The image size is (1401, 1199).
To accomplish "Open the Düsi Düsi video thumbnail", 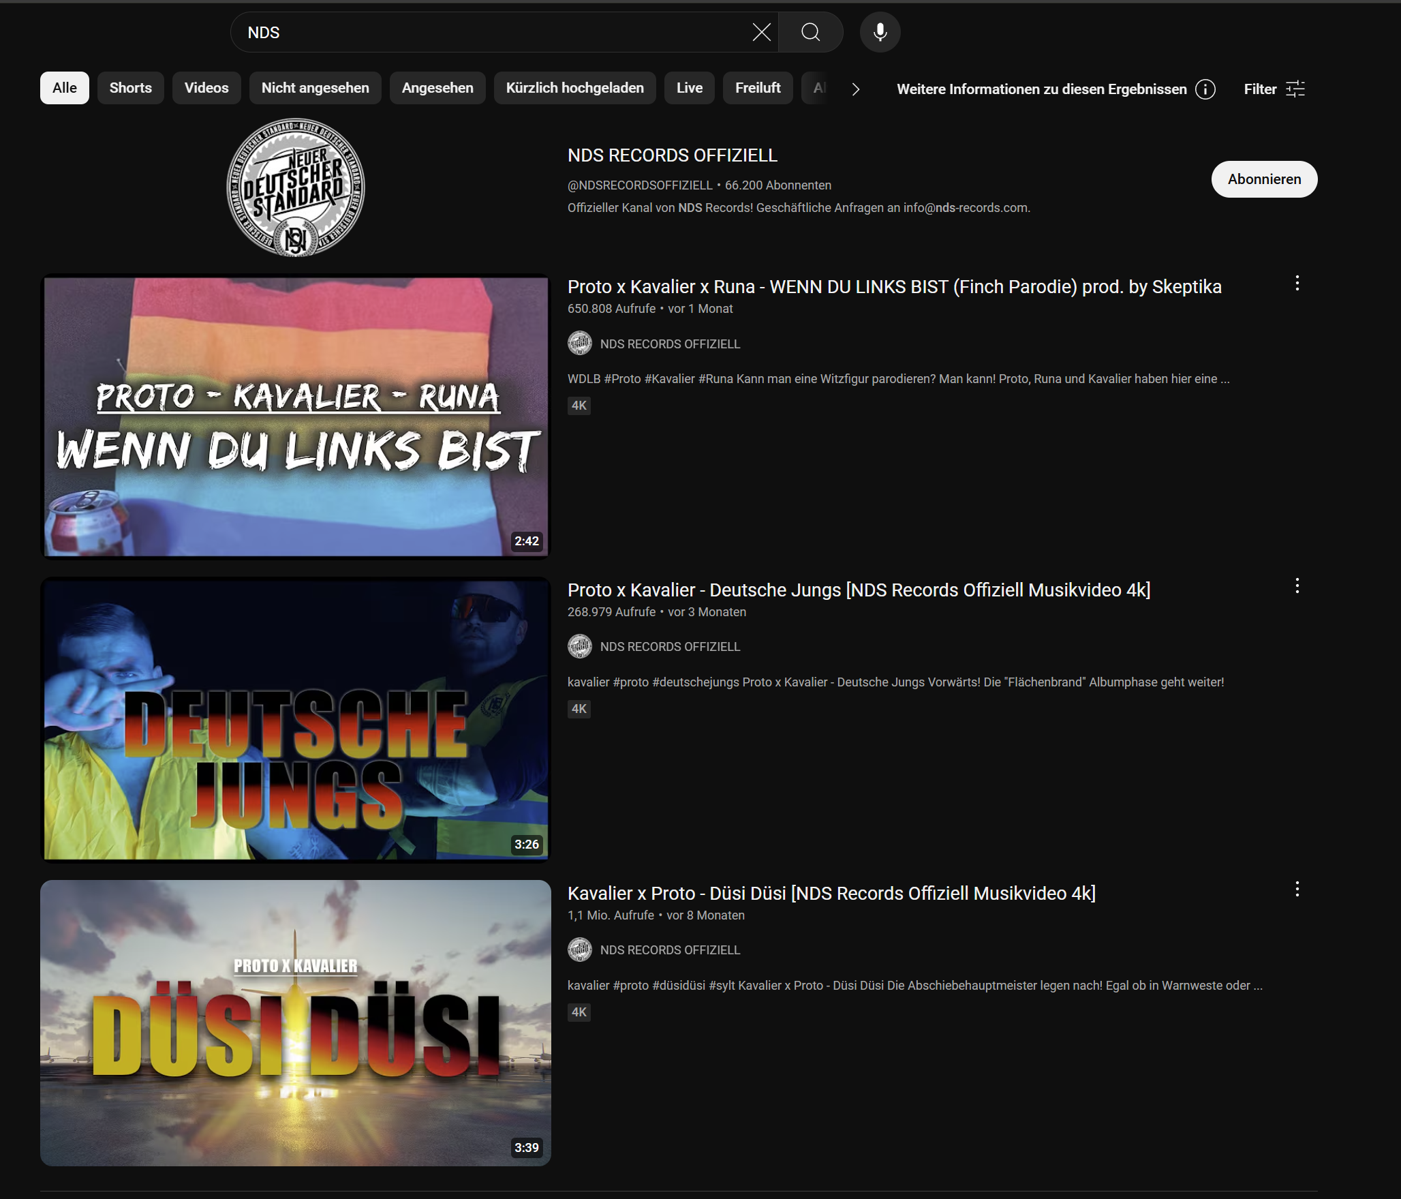I will point(295,1022).
